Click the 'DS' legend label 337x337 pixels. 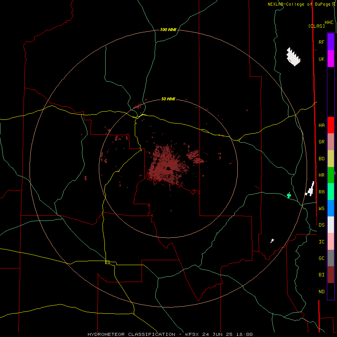tap(322, 225)
